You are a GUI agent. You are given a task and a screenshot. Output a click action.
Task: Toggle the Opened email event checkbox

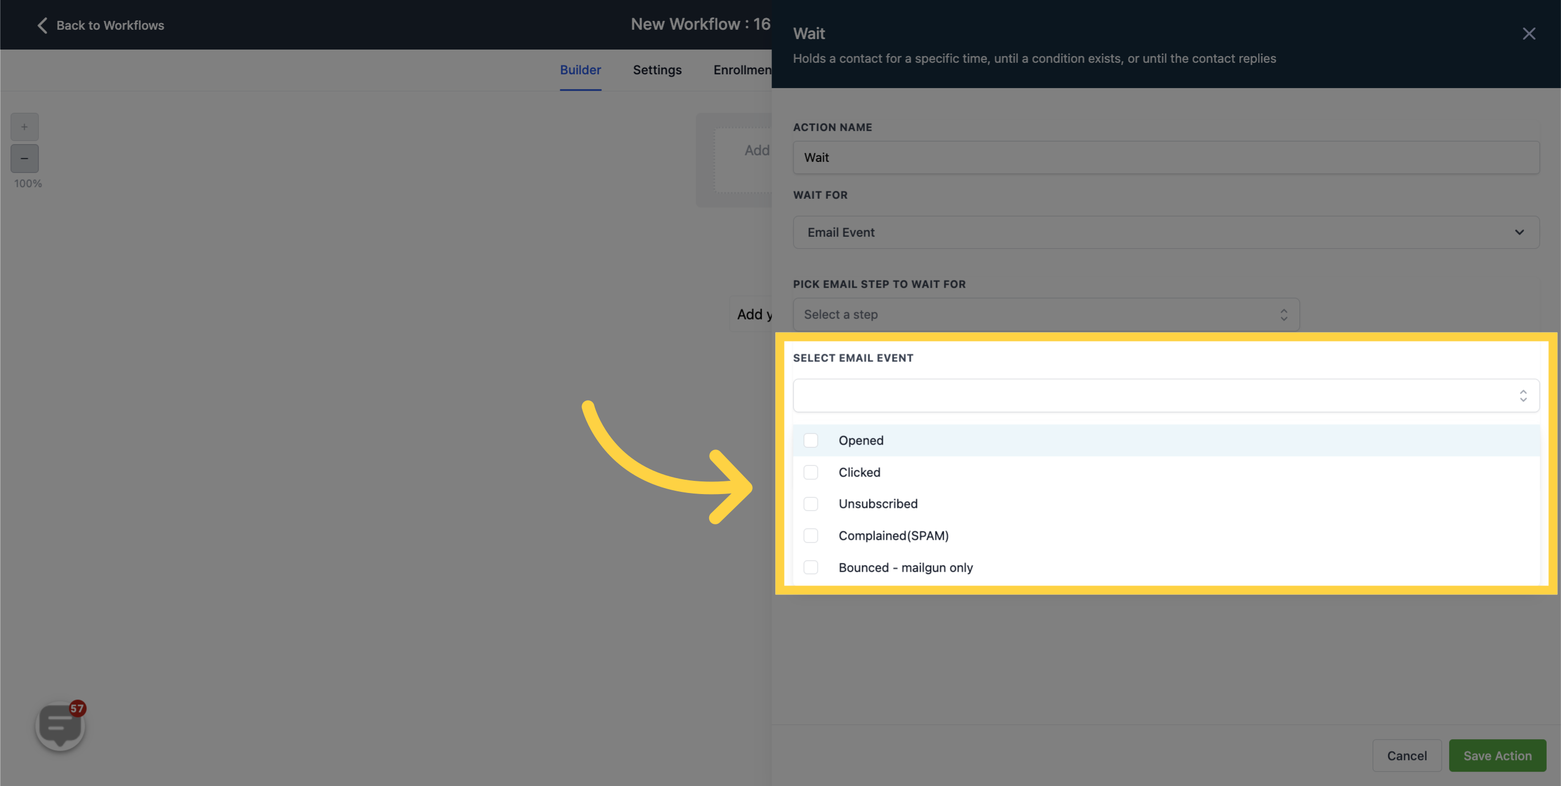click(811, 440)
